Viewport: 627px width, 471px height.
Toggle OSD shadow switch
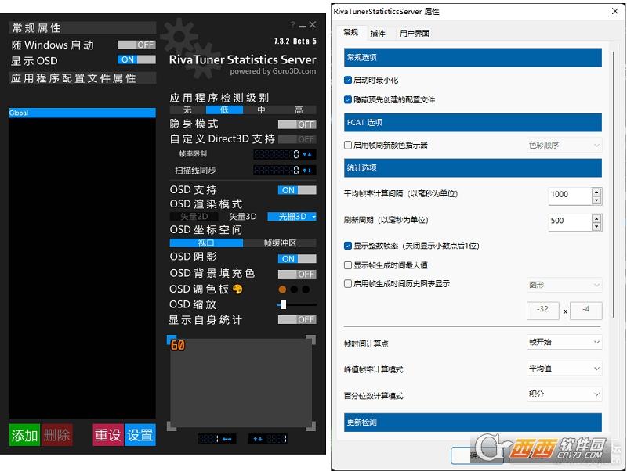point(297,259)
